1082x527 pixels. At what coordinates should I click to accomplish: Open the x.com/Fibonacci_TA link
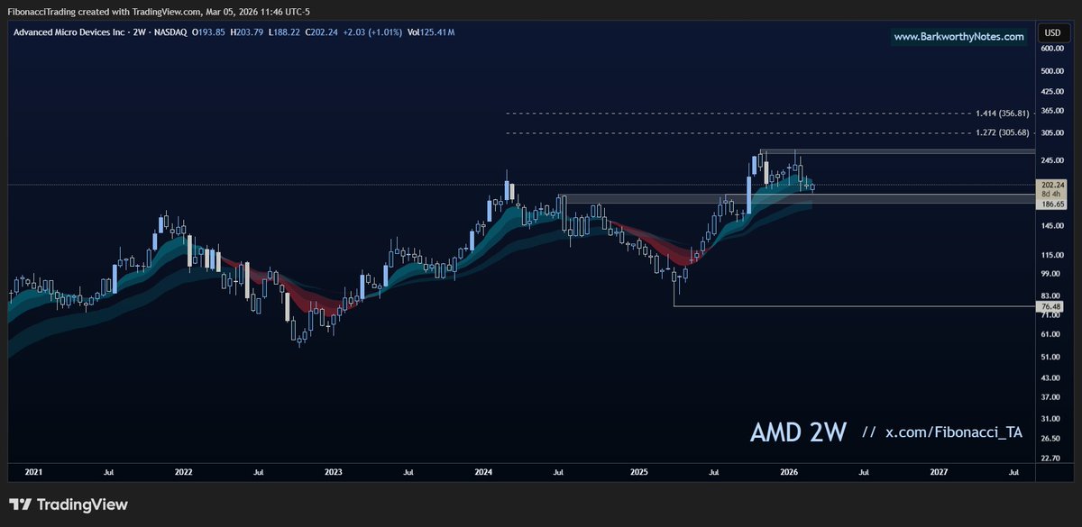point(956,432)
